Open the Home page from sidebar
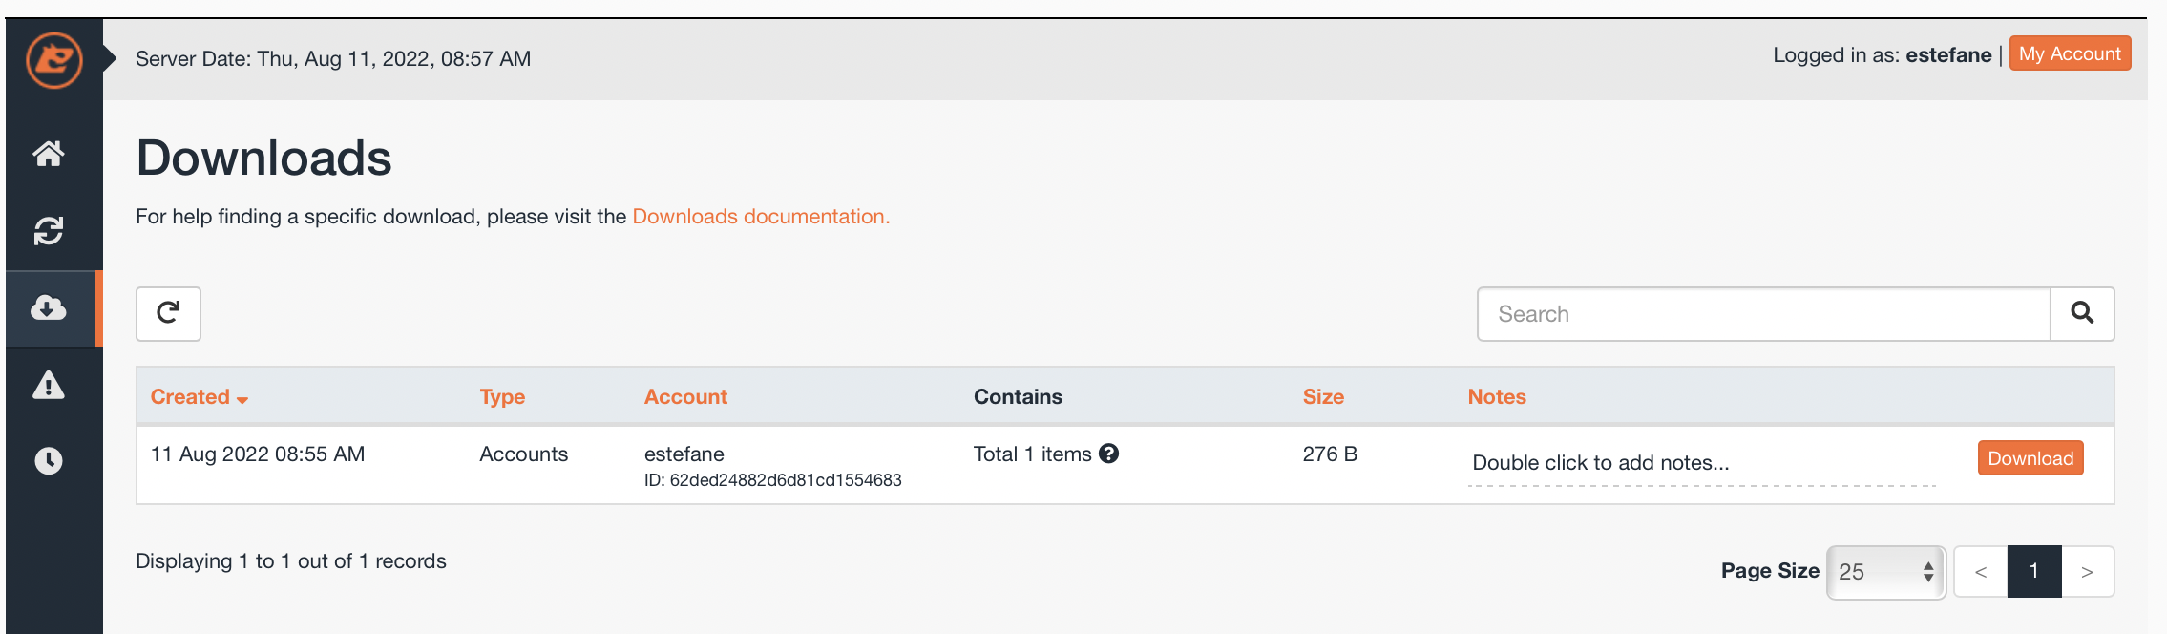The image size is (2167, 634). tap(49, 153)
